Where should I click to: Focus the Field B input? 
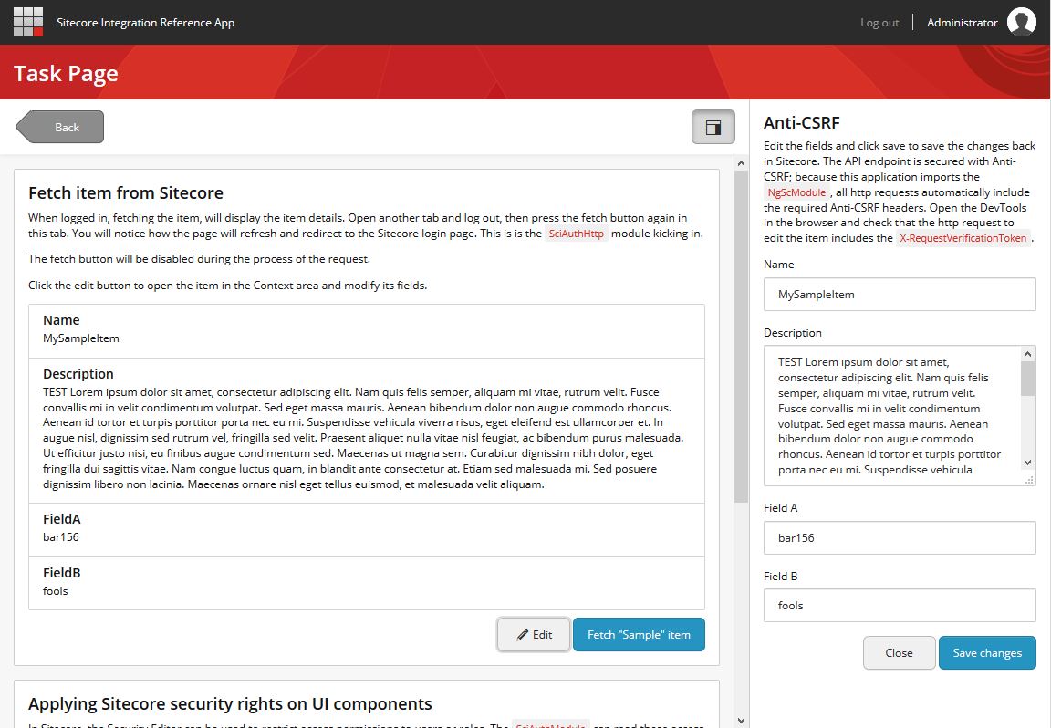[900, 606]
